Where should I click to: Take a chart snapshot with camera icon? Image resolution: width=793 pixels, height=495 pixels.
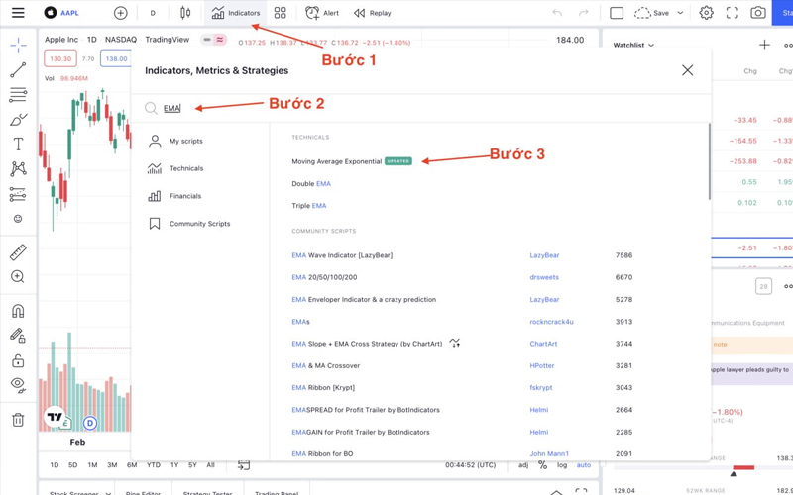[757, 13]
